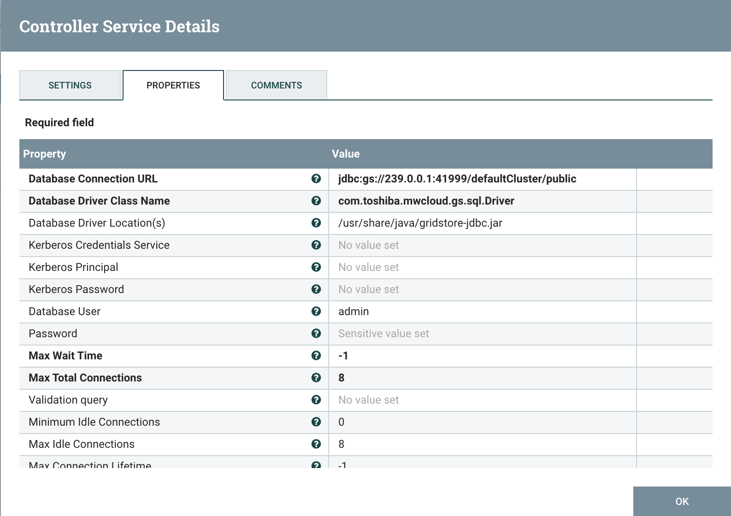Select the /usr/share/java/gridstore-jdbc.jar value

(x=420, y=223)
